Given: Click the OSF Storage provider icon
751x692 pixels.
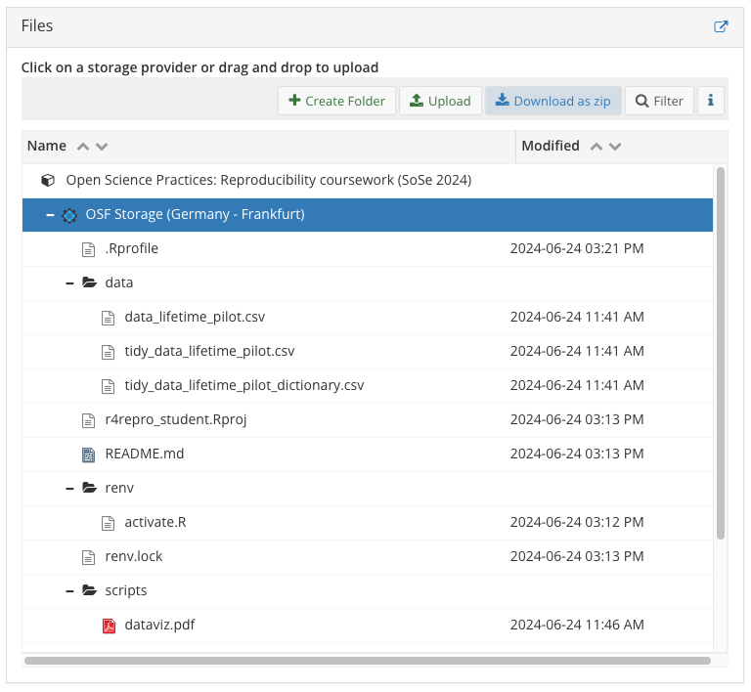Looking at the screenshot, I should [x=69, y=215].
